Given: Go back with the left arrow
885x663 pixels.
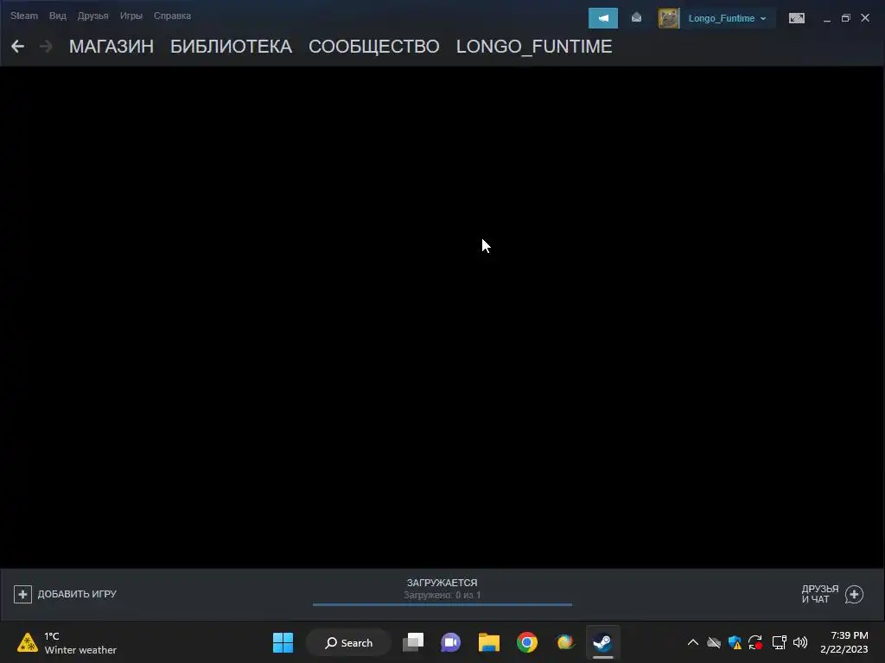Looking at the screenshot, I should tap(17, 47).
